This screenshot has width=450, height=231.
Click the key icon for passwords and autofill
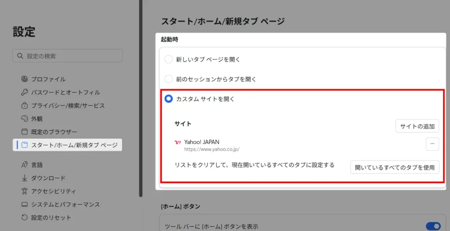(25, 92)
